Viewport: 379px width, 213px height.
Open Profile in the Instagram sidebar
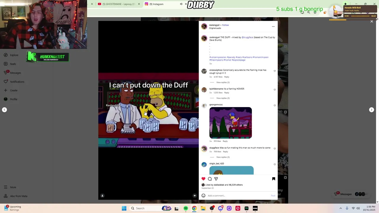pos(11,99)
